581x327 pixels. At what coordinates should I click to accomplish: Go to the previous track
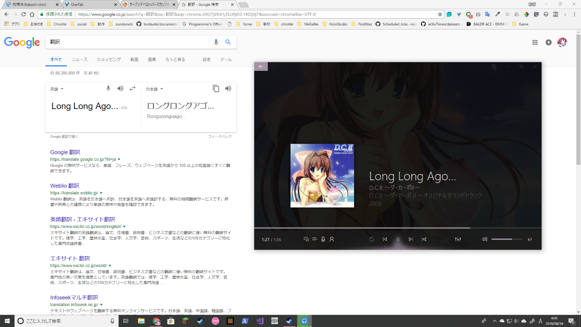385,239
